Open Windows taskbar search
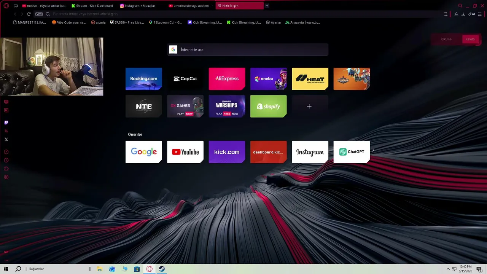The width and height of the screenshot is (487, 274). click(18, 269)
